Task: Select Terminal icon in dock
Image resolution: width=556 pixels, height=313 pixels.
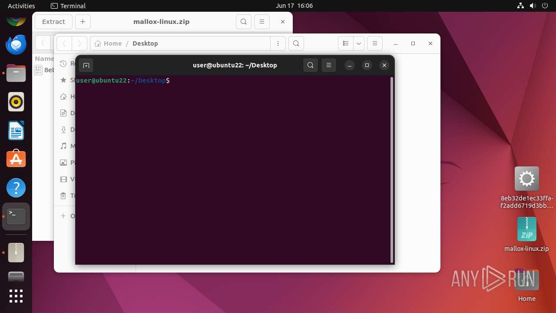Action: pyautogui.click(x=16, y=216)
